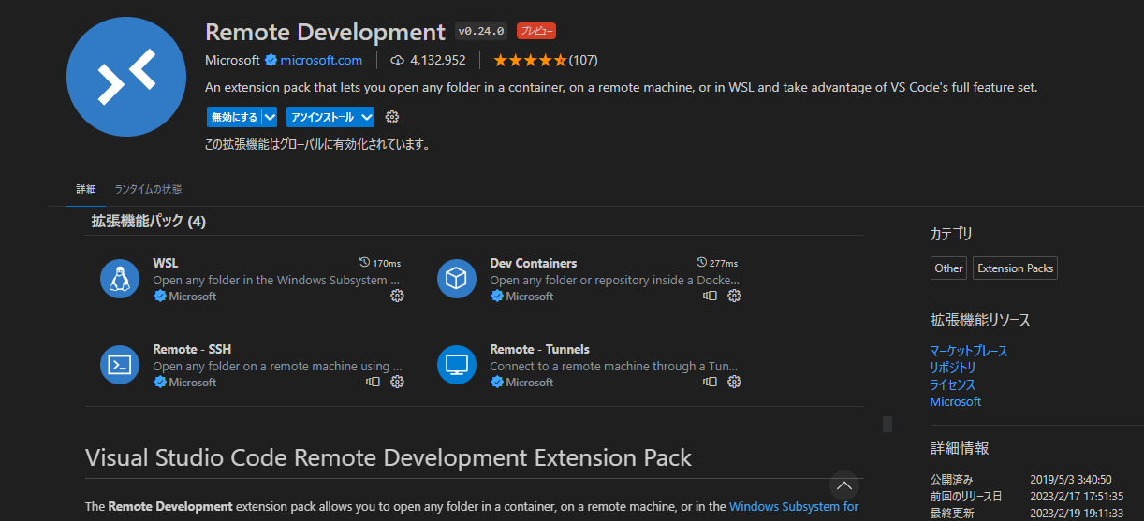This screenshot has width=1144, height=521.
Task: Expand the アンインストール dropdown arrow
Action: click(366, 117)
